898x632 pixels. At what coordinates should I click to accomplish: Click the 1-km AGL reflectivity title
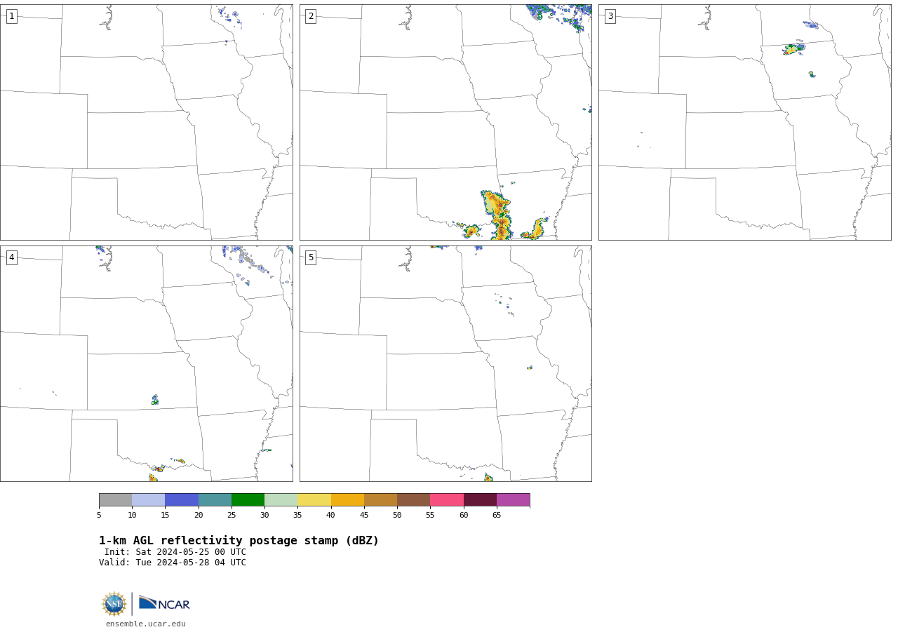point(239,541)
